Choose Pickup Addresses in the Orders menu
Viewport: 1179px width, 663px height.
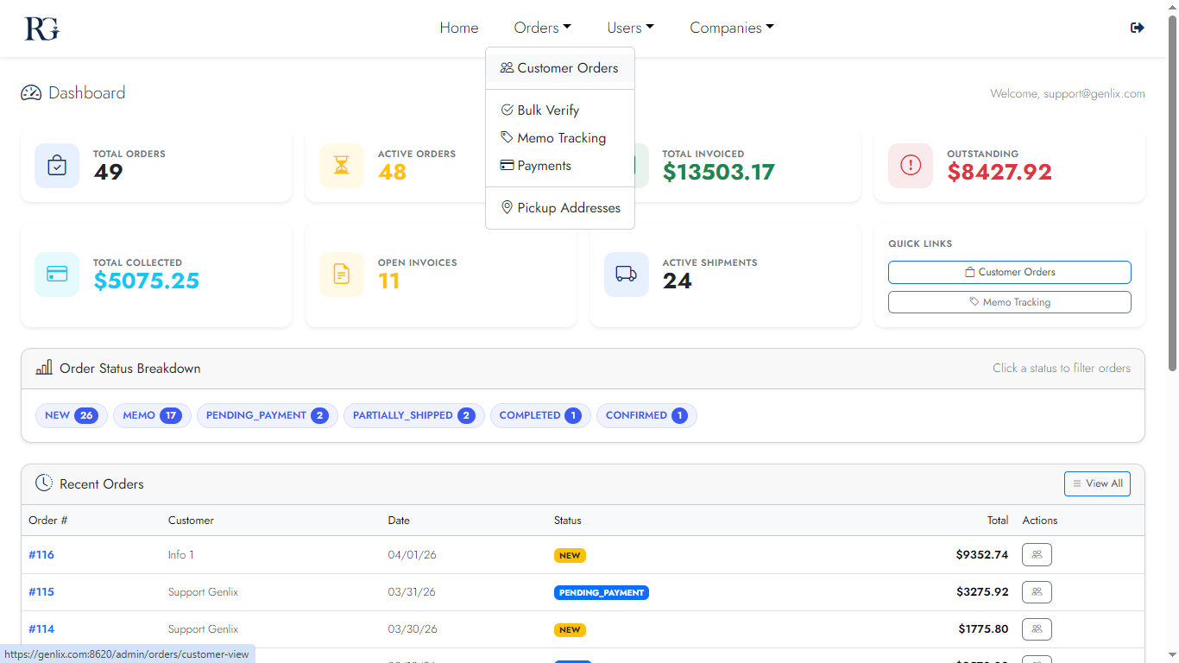[568, 208]
